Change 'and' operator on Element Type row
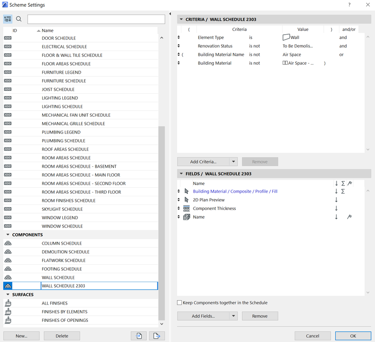The width and height of the screenshot is (375, 342). (x=343, y=37)
